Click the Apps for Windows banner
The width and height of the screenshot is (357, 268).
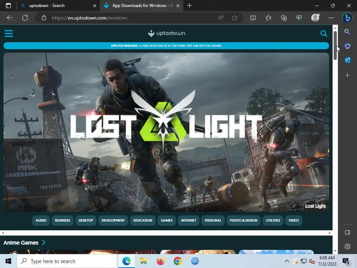[166, 46]
